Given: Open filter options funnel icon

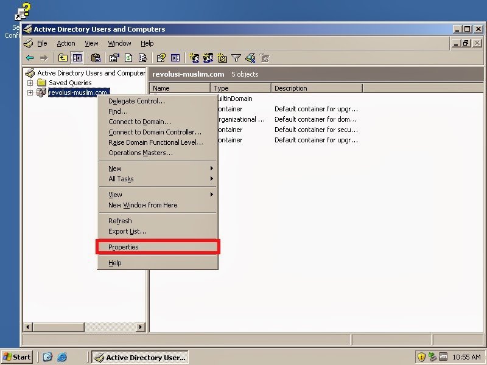Looking at the screenshot, I should click(x=236, y=58).
